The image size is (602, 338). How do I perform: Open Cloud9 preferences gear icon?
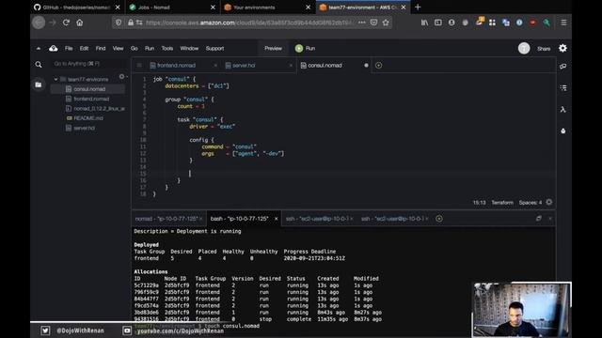point(562,48)
